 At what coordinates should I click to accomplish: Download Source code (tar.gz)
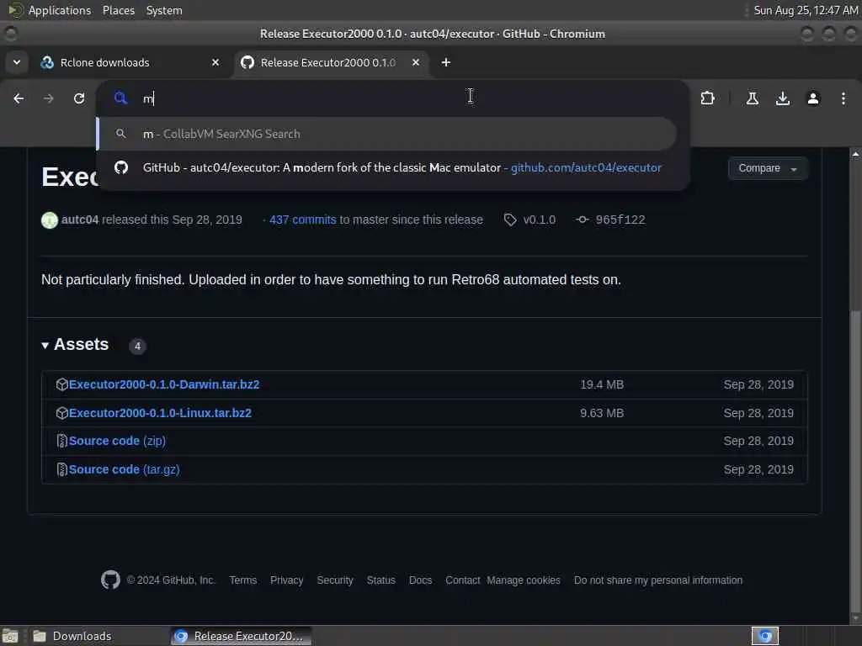(x=125, y=469)
